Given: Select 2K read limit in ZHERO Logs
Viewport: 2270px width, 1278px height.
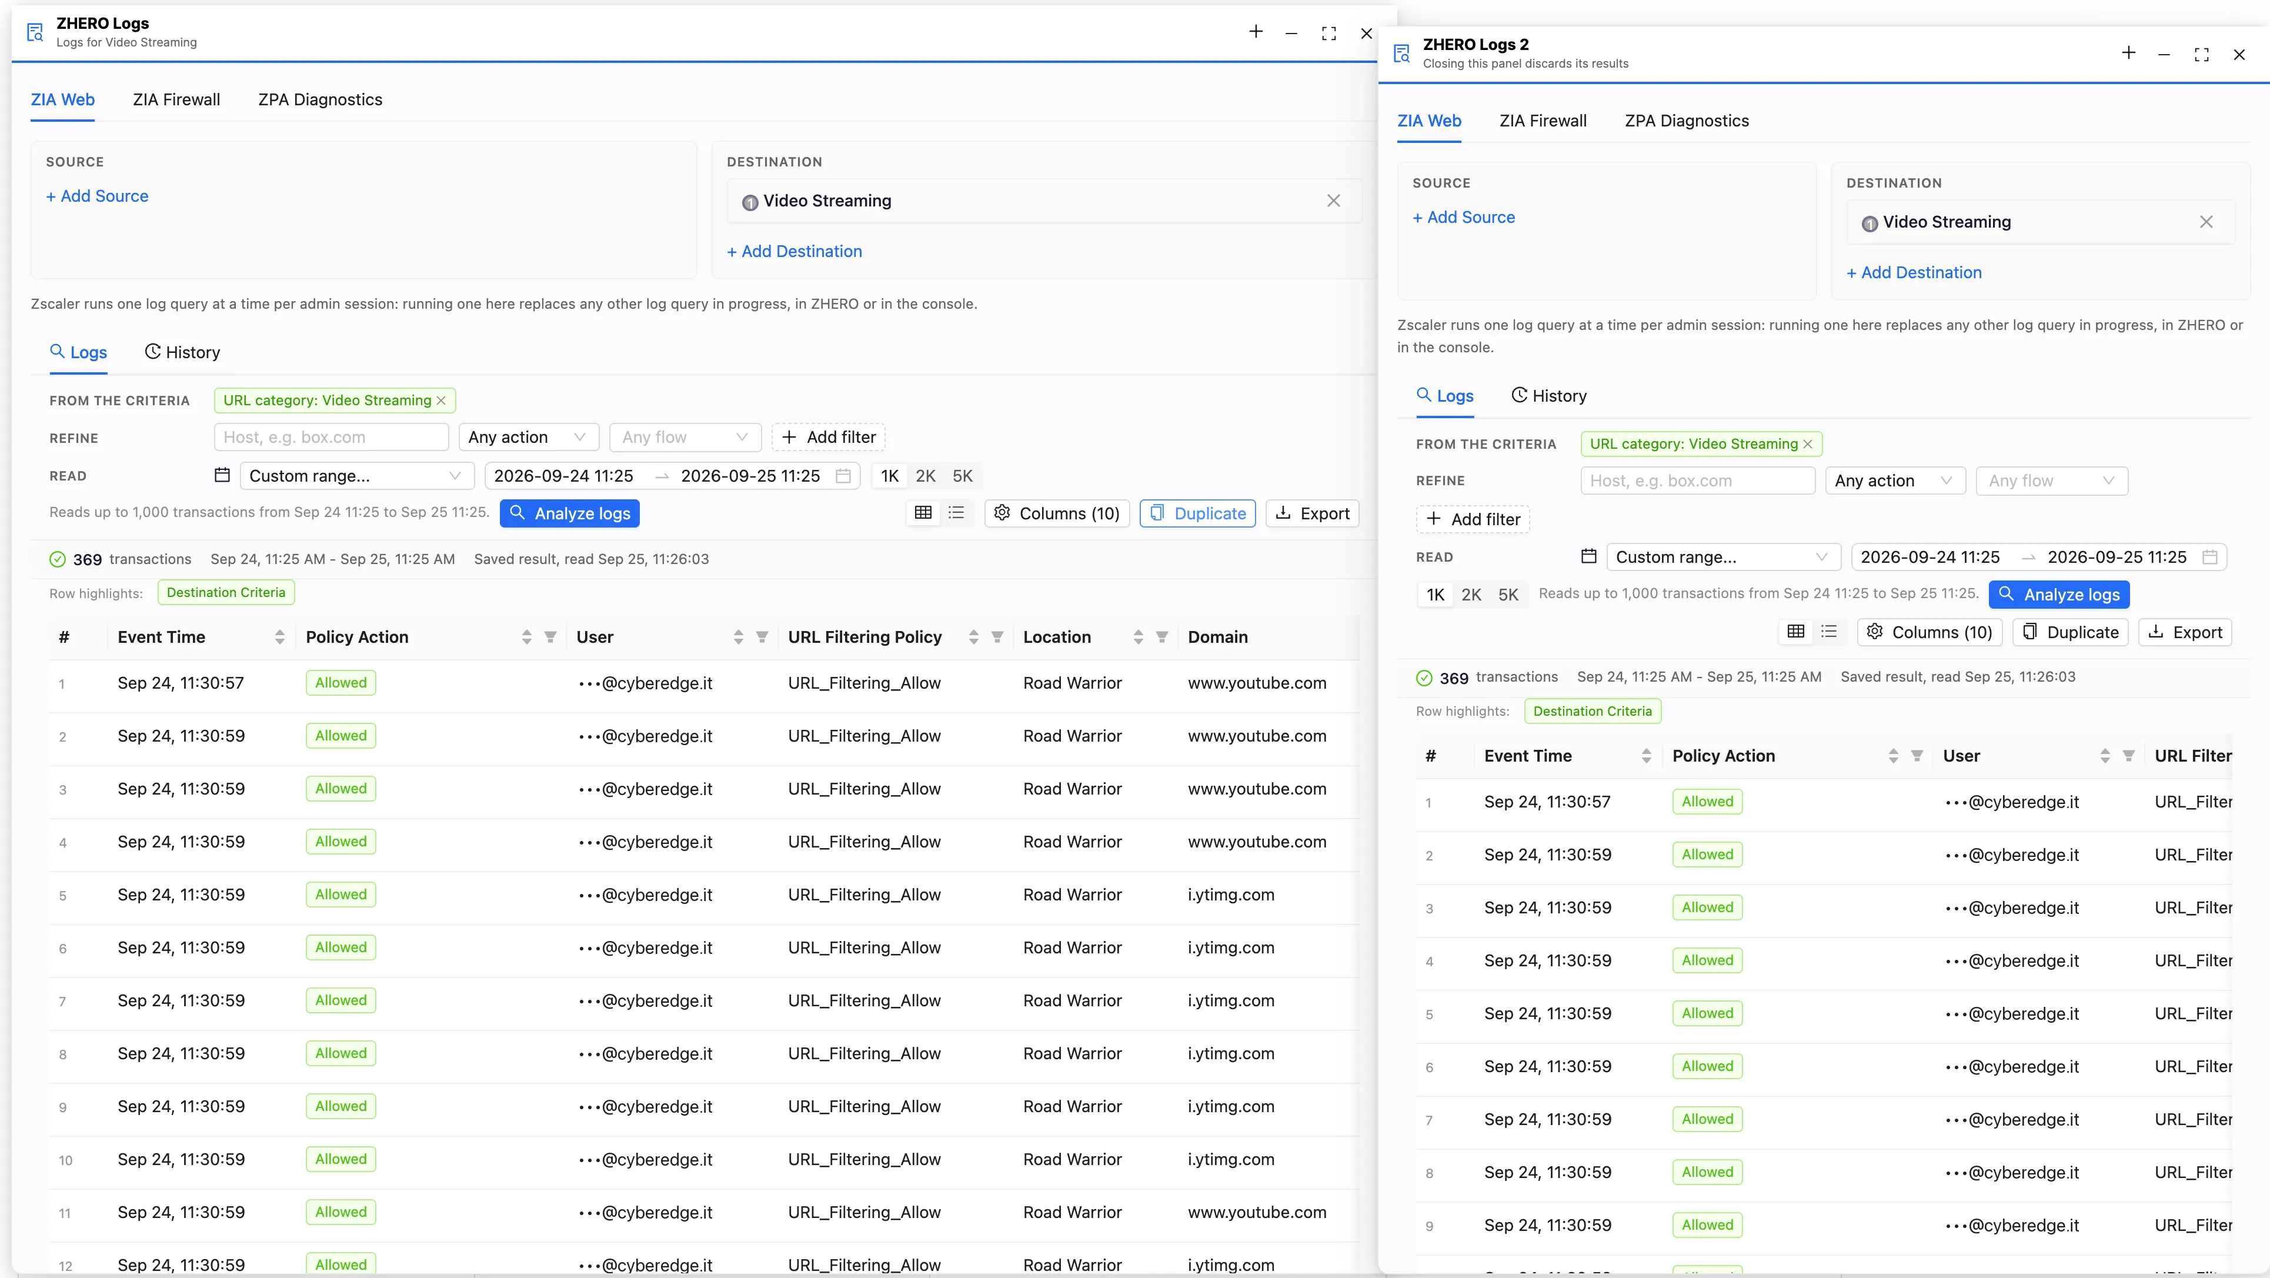Looking at the screenshot, I should point(925,476).
